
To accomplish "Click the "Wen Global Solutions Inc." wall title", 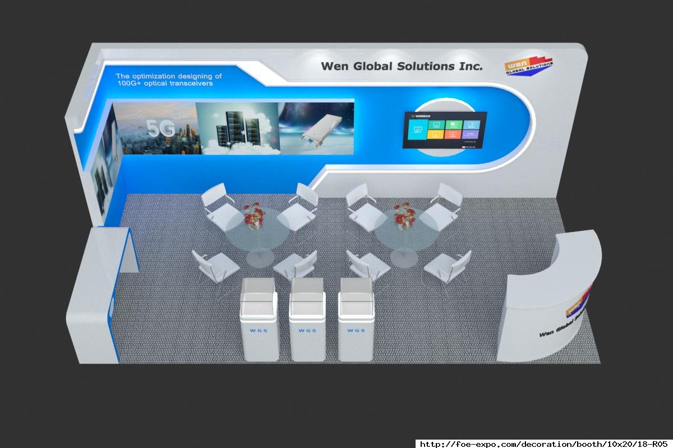I will (x=402, y=66).
